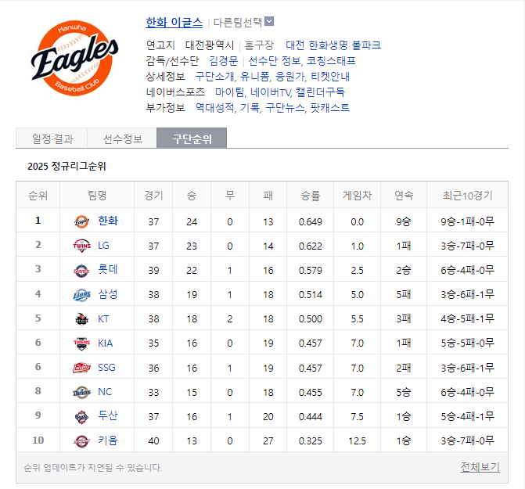The height and width of the screenshot is (489, 525).
Task: Click 롯데 team name in standings
Action: (108, 269)
